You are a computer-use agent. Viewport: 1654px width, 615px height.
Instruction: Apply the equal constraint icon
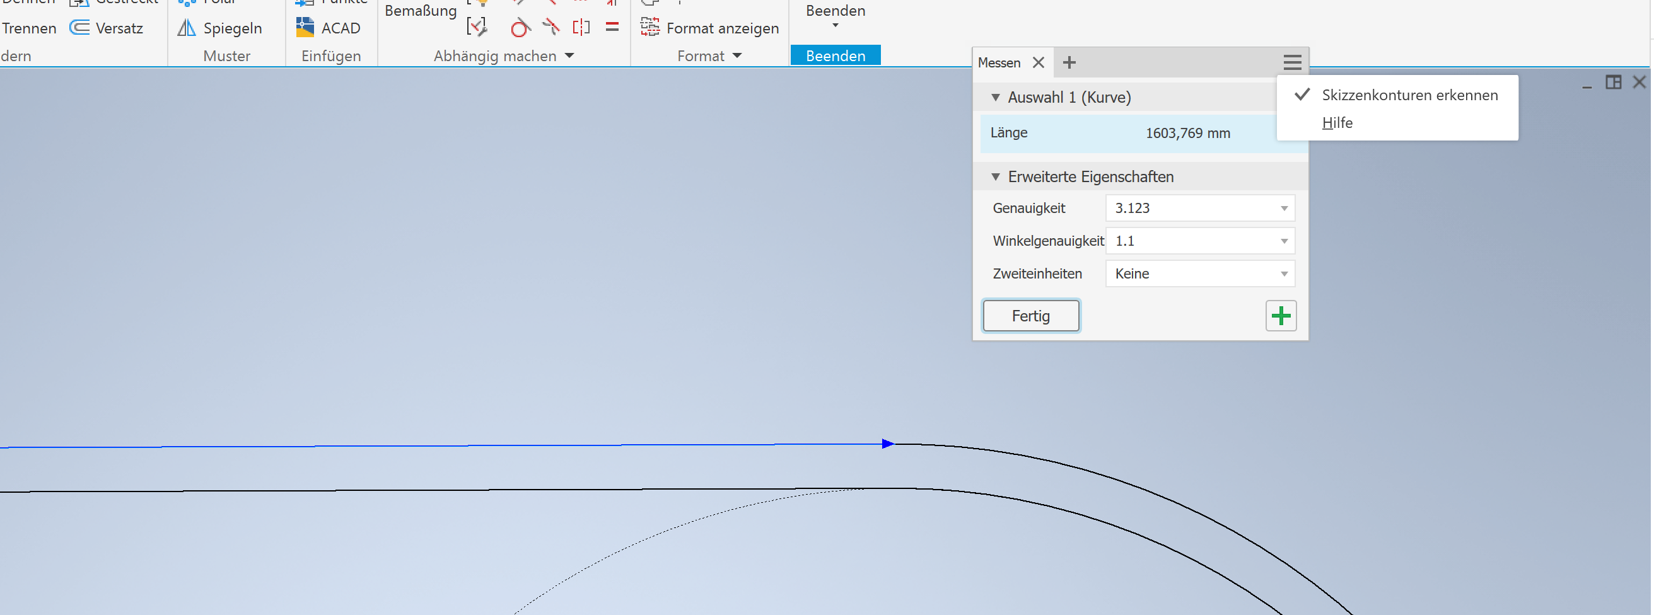pos(612,27)
